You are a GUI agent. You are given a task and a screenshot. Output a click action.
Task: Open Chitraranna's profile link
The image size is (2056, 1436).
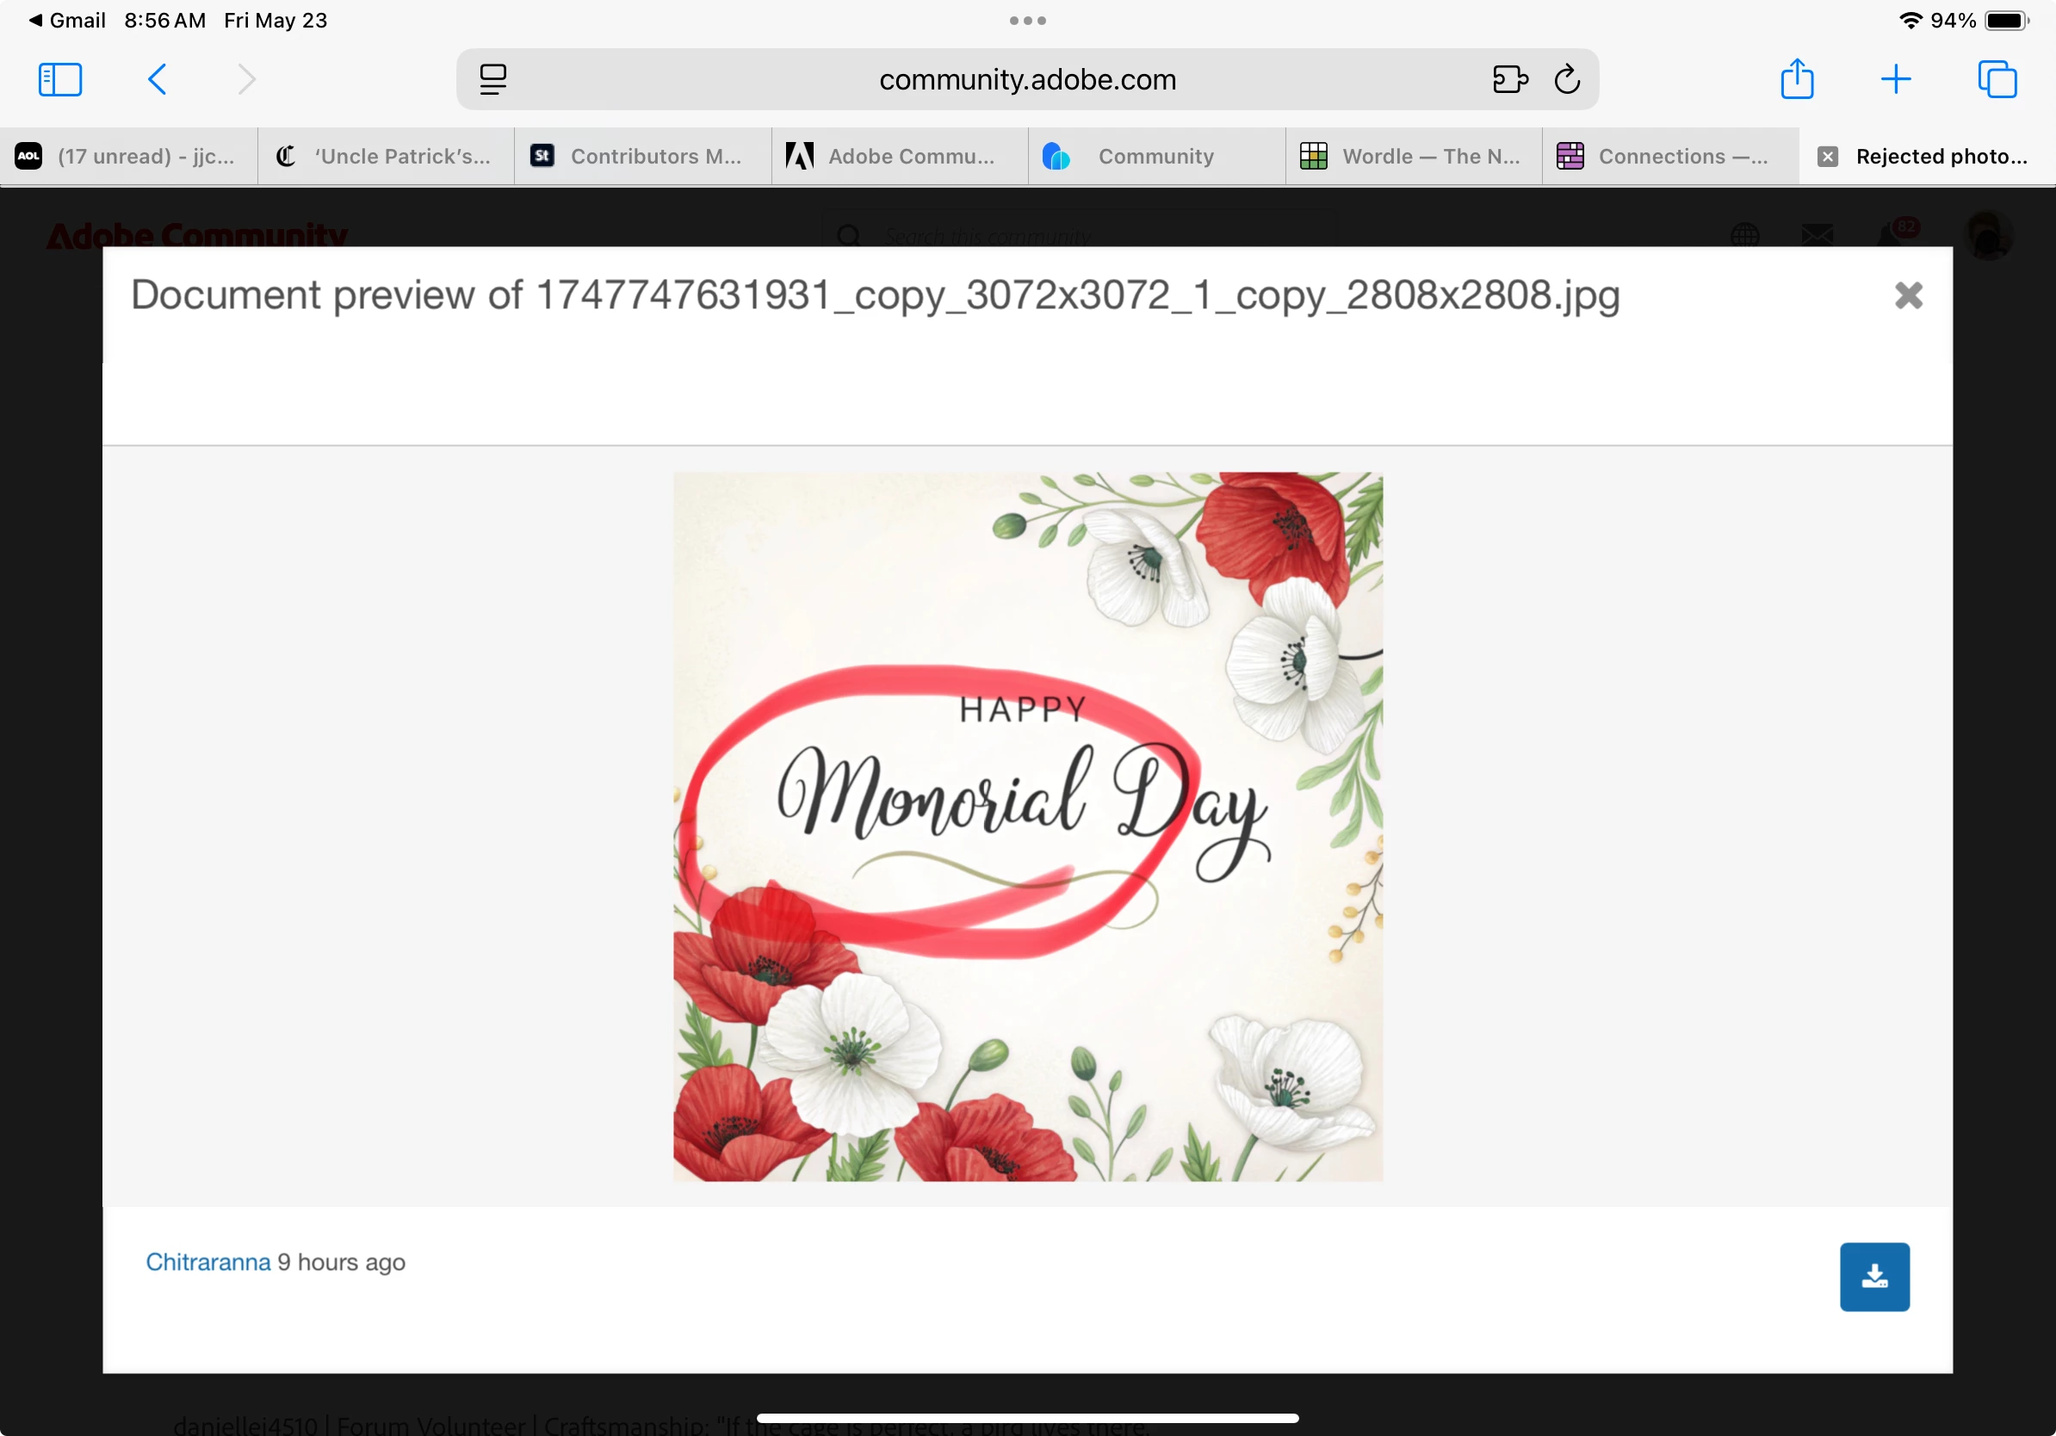point(207,1262)
